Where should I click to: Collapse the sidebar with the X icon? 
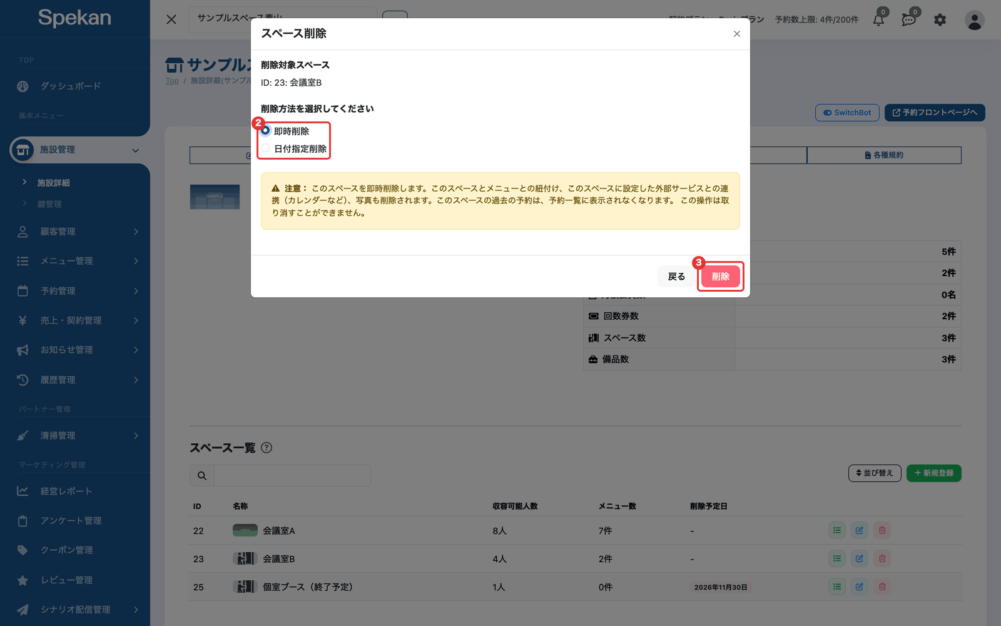[171, 19]
